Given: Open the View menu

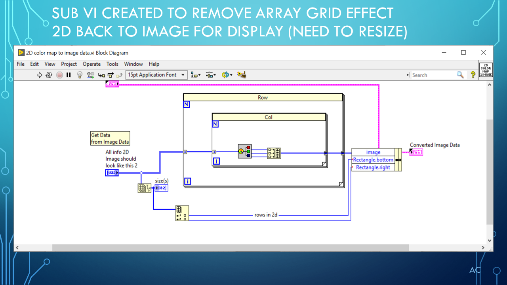Looking at the screenshot, I should (x=50, y=64).
